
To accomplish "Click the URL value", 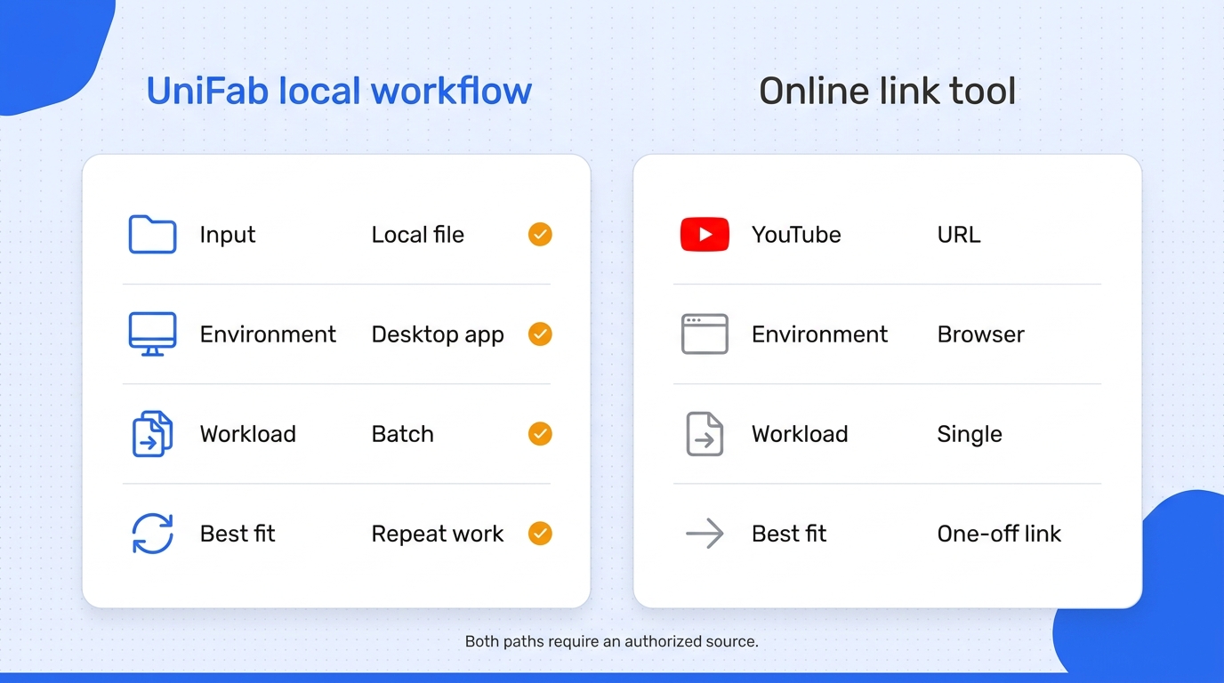I will pos(959,235).
